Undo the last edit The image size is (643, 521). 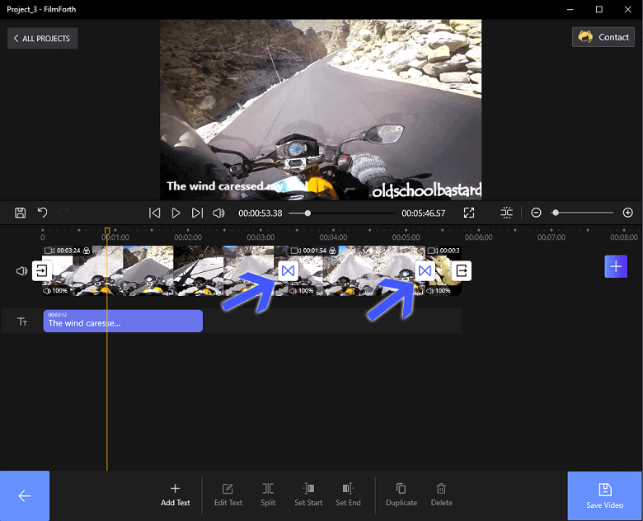pos(42,213)
